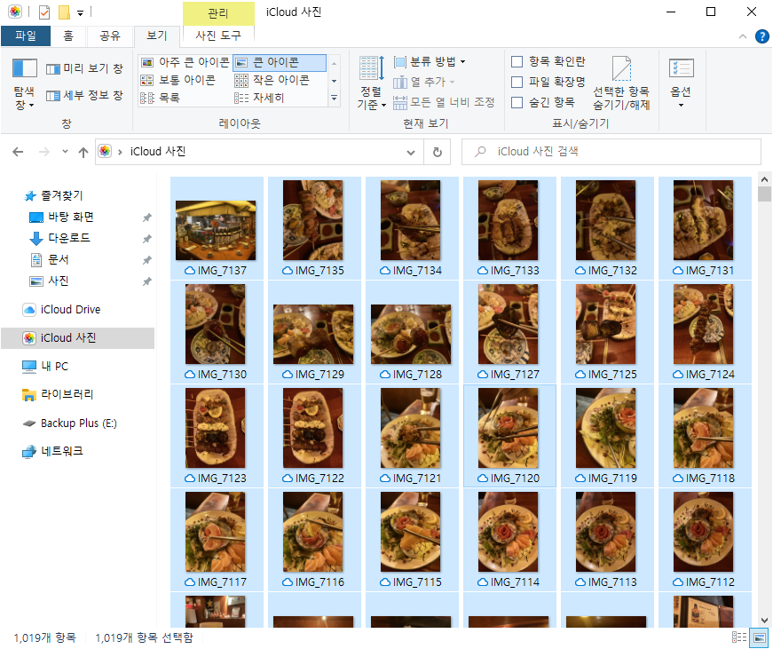This screenshot has height=649, width=773.
Task: Select 즐겨찾기 in navigation pane
Action: click(61, 196)
